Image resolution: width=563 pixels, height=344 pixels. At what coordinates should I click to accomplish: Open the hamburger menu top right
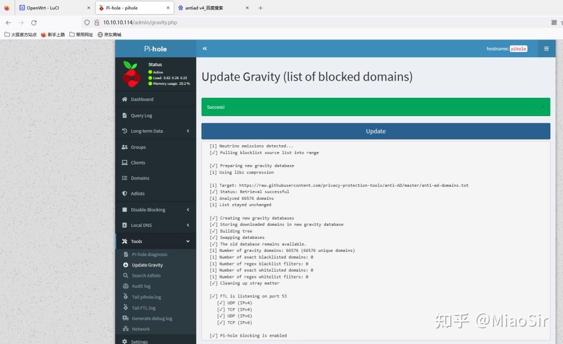[546, 48]
